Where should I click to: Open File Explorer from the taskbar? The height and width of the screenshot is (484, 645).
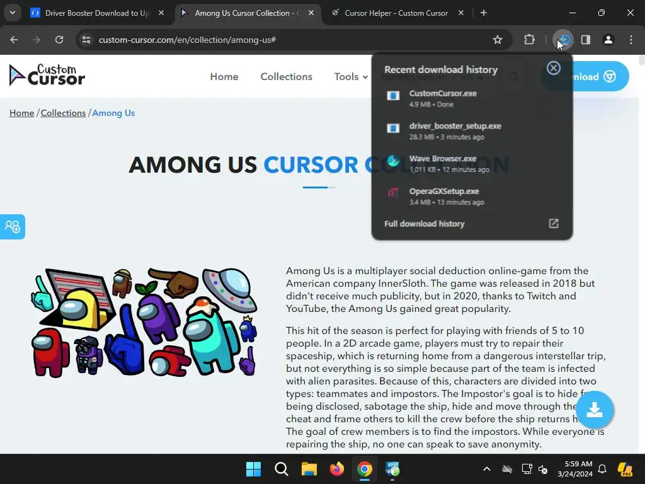click(x=309, y=469)
